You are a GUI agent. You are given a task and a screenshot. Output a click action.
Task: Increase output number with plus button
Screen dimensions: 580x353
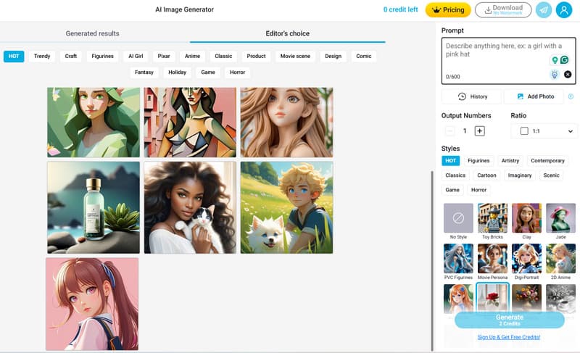click(x=479, y=131)
